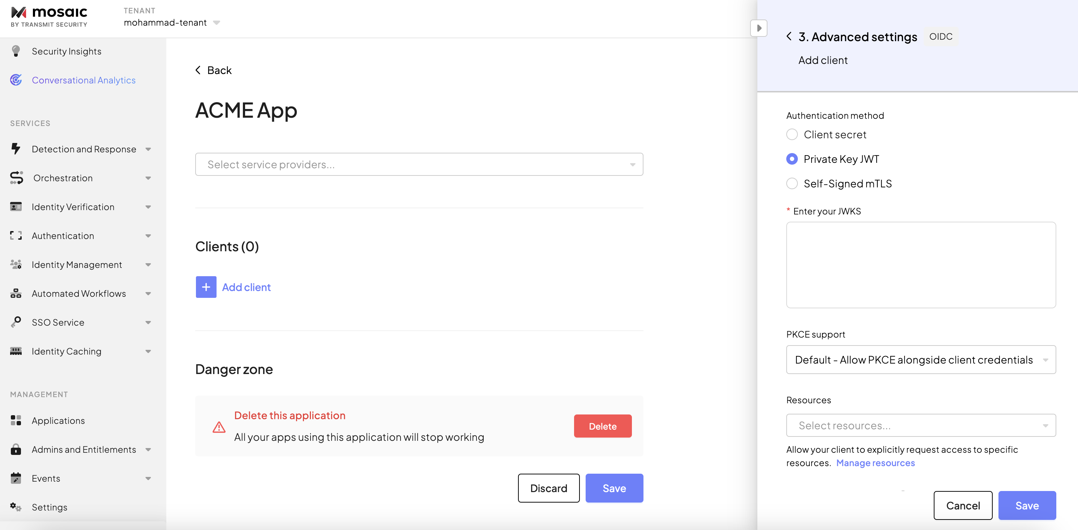Click the Identity Verification card icon

tap(16, 207)
